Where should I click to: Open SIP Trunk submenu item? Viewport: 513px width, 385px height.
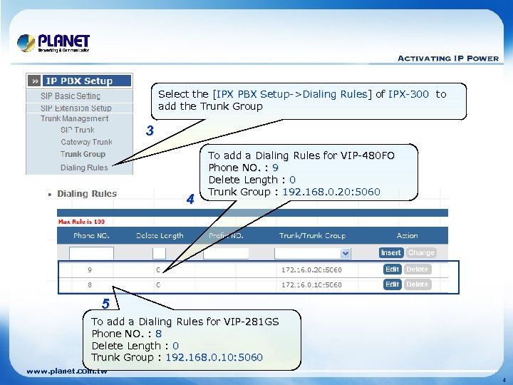pos(78,130)
